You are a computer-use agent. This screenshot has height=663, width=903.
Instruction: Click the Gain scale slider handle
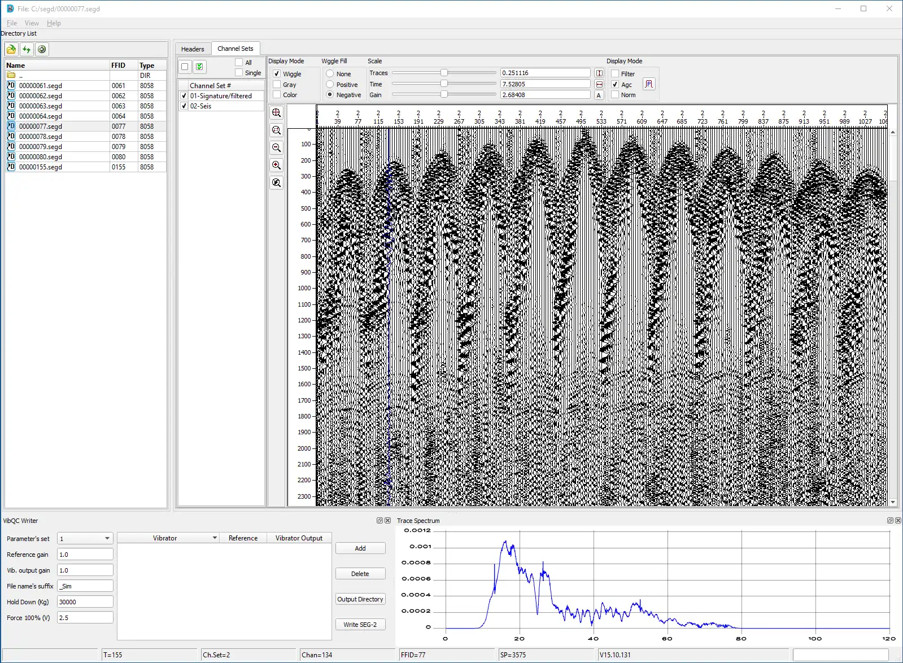[444, 95]
